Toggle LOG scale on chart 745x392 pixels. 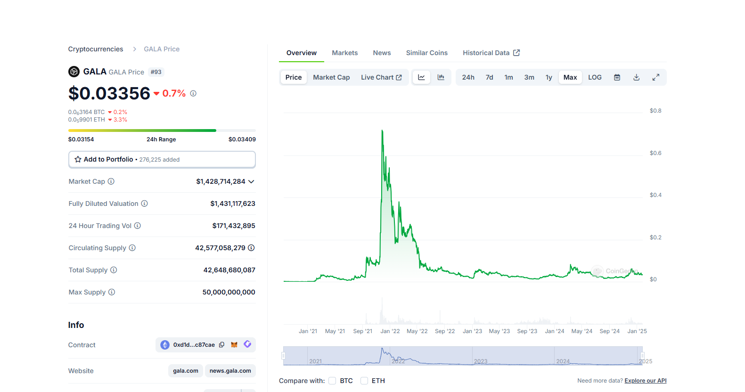[x=595, y=77]
